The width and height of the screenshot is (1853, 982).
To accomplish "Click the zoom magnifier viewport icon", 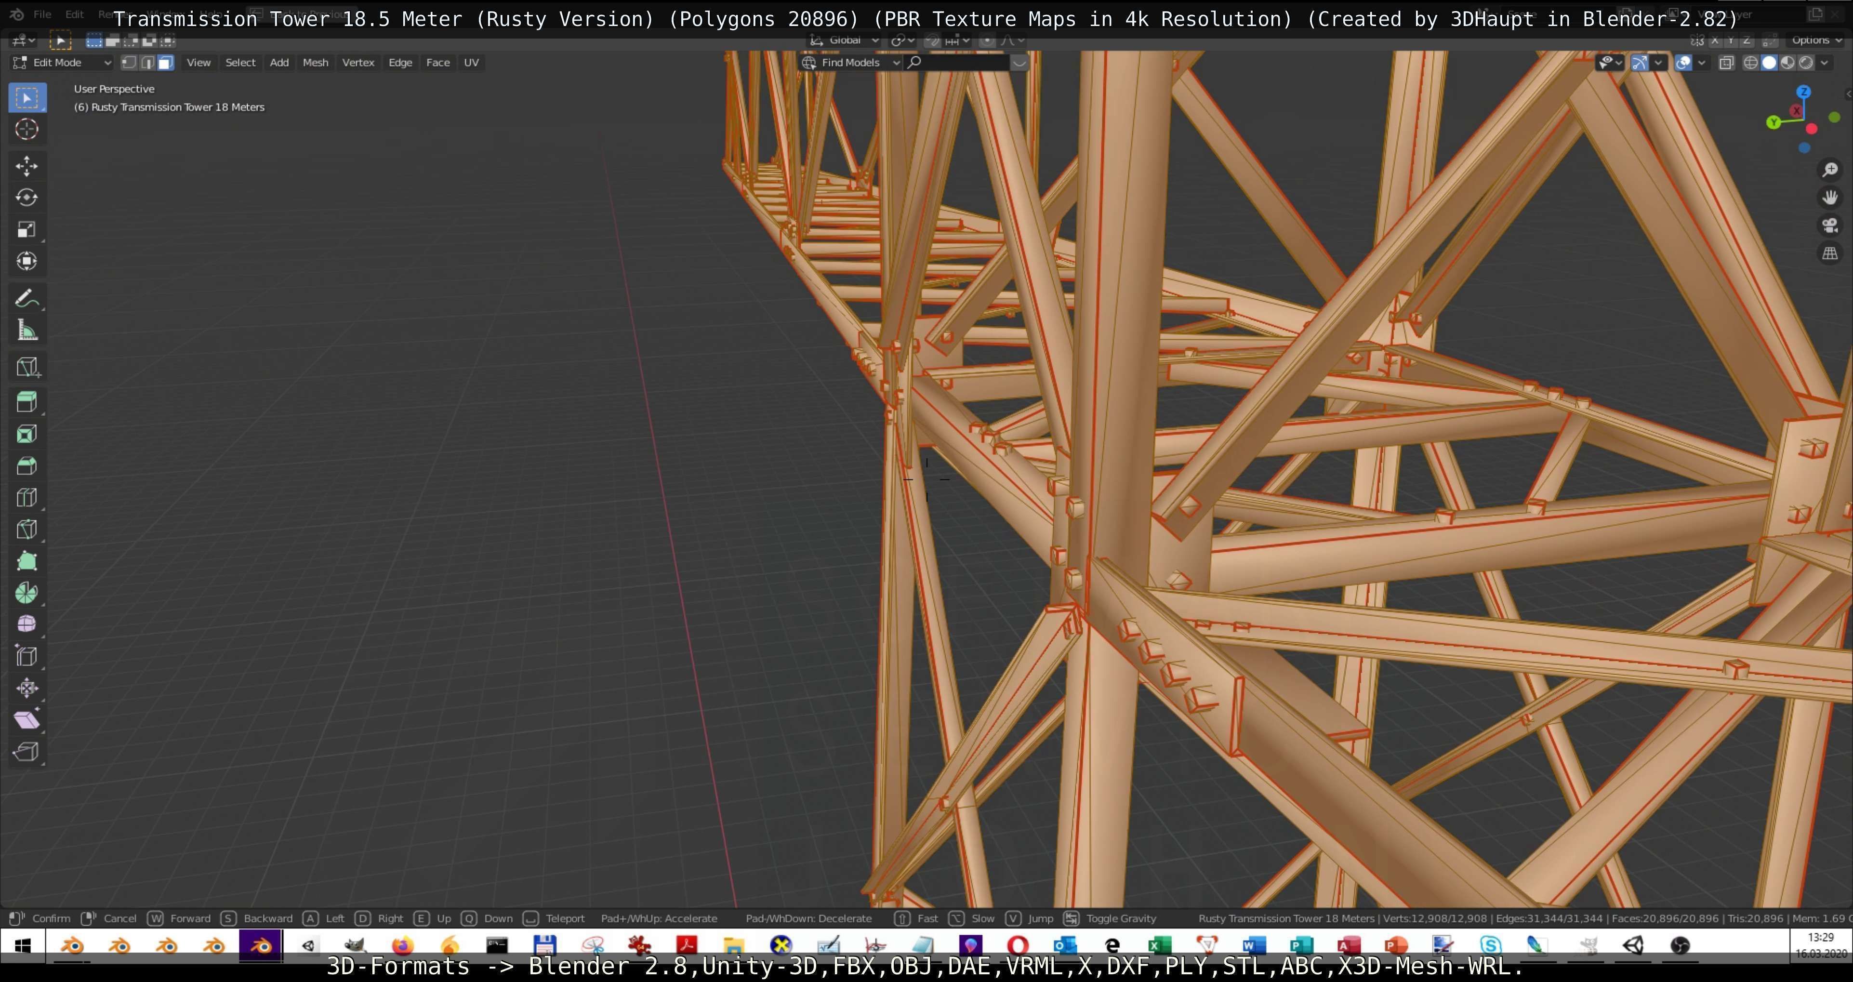I will coord(1830,170).
